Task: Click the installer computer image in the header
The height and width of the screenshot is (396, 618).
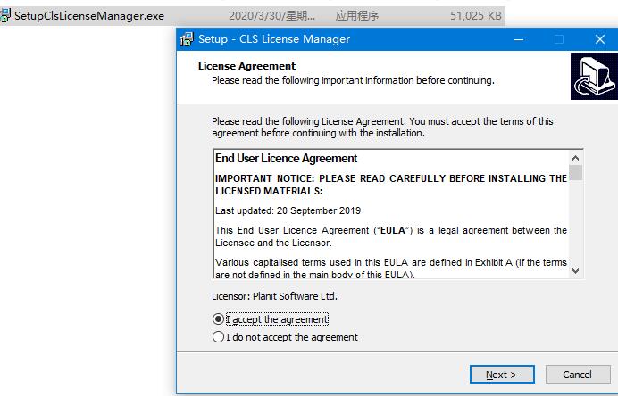Action: pos(594,76)
